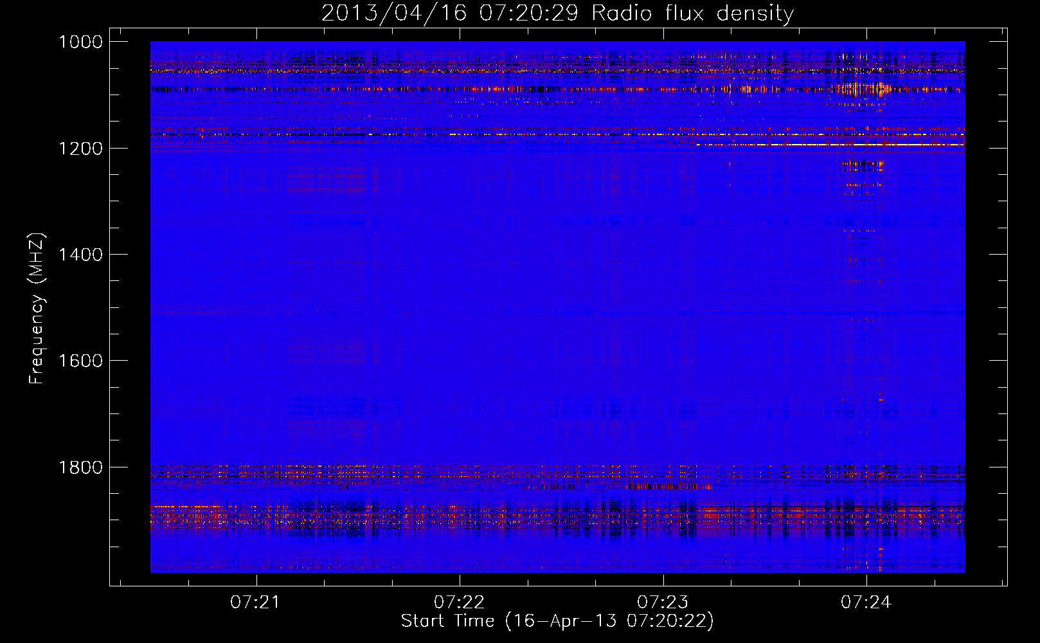Click the '07:21' time axis label
The image size is (1040, 643).
[256, 602]
